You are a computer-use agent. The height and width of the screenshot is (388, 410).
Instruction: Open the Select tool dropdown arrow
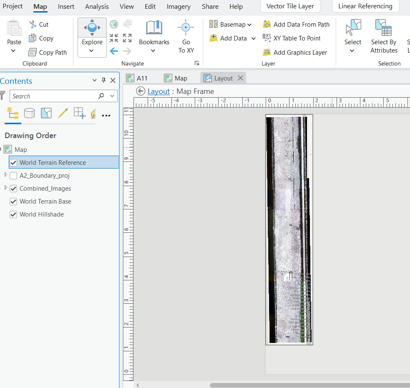pos(352,51)
